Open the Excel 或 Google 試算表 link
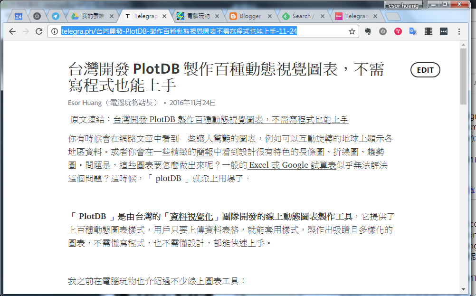This screenshot has width=476, height=296. pyautogui.click(x=292, y=165)
